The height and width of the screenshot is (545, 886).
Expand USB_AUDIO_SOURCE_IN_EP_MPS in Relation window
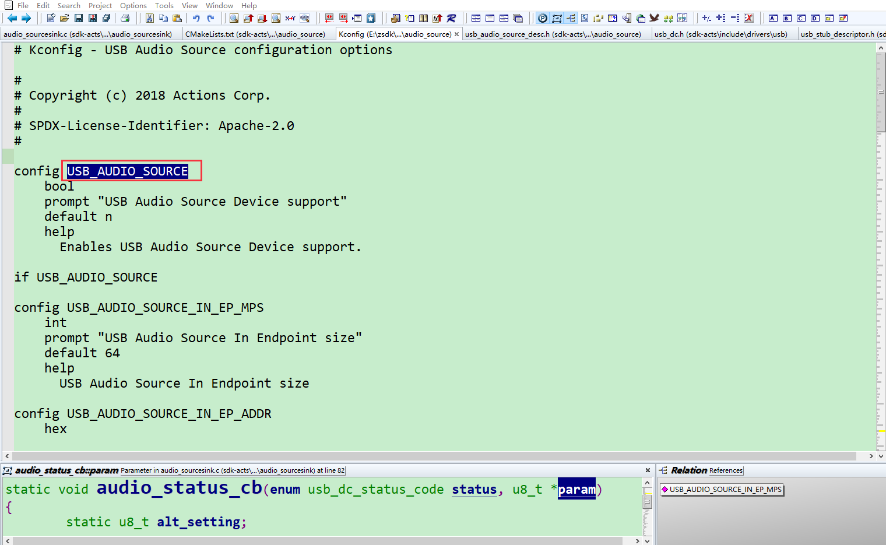point(722,490)
